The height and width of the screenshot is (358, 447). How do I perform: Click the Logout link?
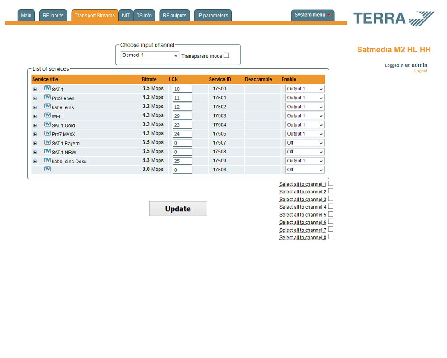pyautogui.click(x=420, y=71)
